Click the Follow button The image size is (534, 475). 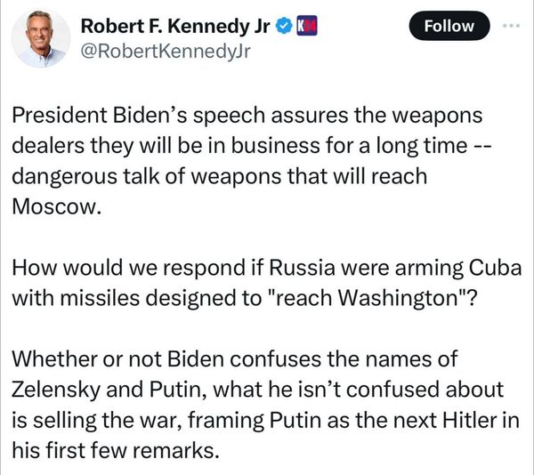pos(449,26)
